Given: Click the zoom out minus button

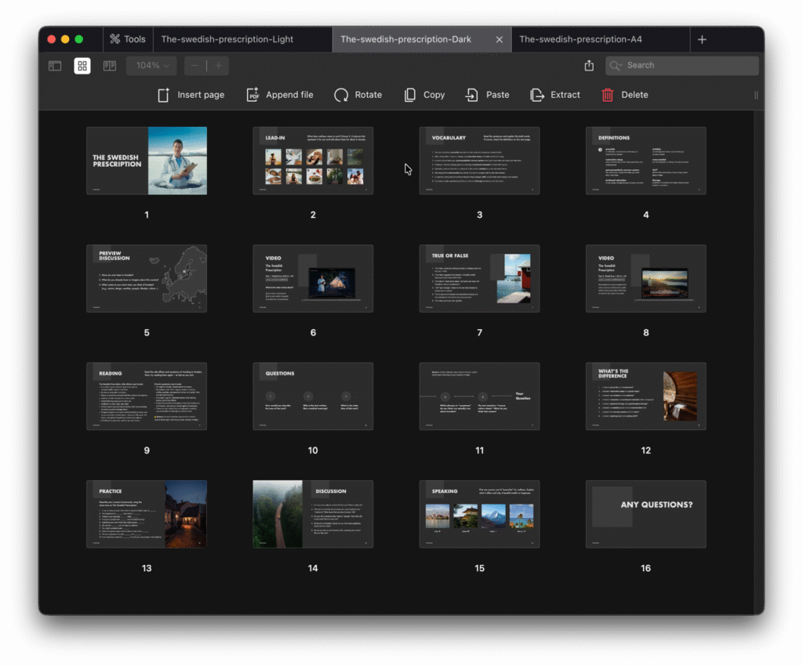Looking at the screenshot, I should (x=195, y=66).
